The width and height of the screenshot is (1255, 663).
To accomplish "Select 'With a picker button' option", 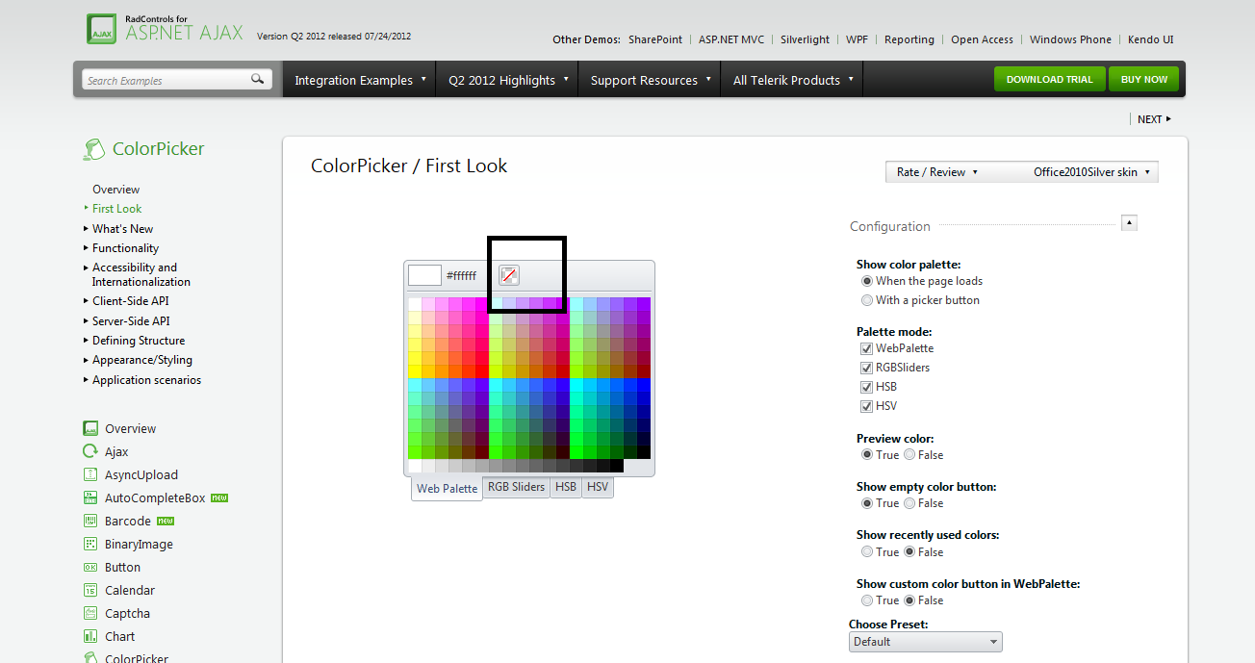I will [867, 300].
